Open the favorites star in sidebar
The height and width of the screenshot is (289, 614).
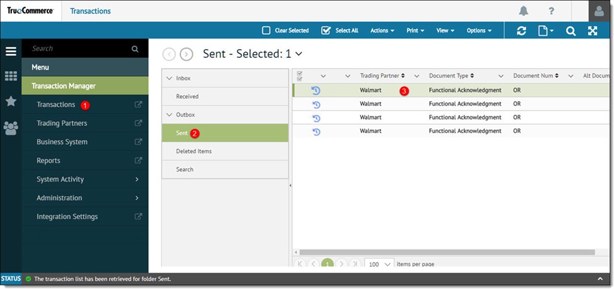click(x=11, y=101)
